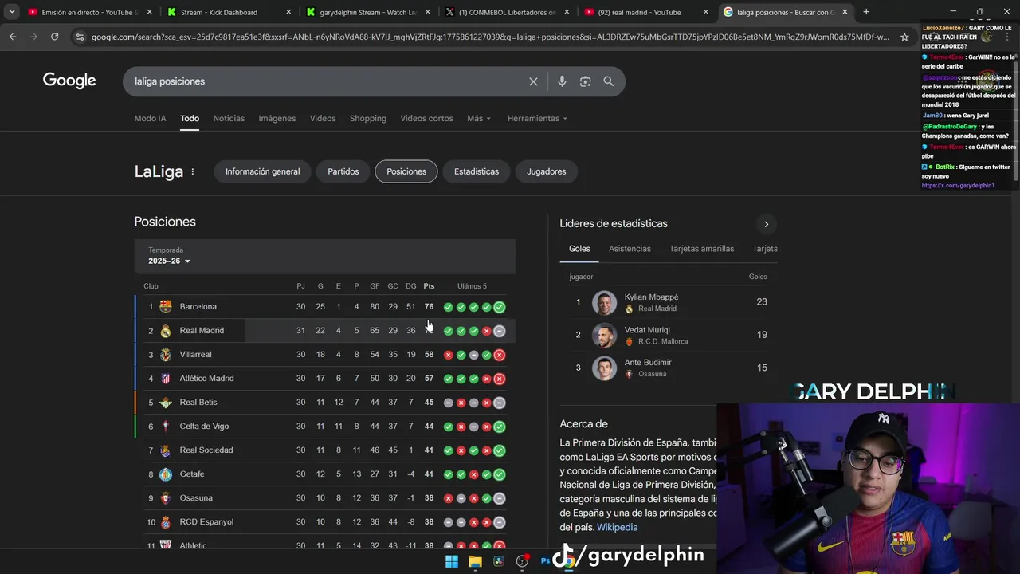
Task: Click Vedat Muriqi's player photo
Action: (604, 335)
